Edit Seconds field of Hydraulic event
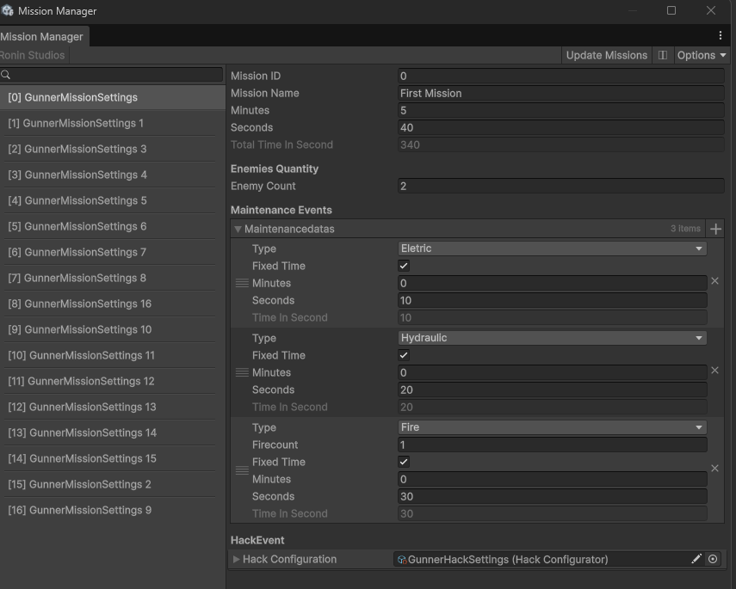The image size is (736, 589). pyautogui.click(x=552, y=390)
